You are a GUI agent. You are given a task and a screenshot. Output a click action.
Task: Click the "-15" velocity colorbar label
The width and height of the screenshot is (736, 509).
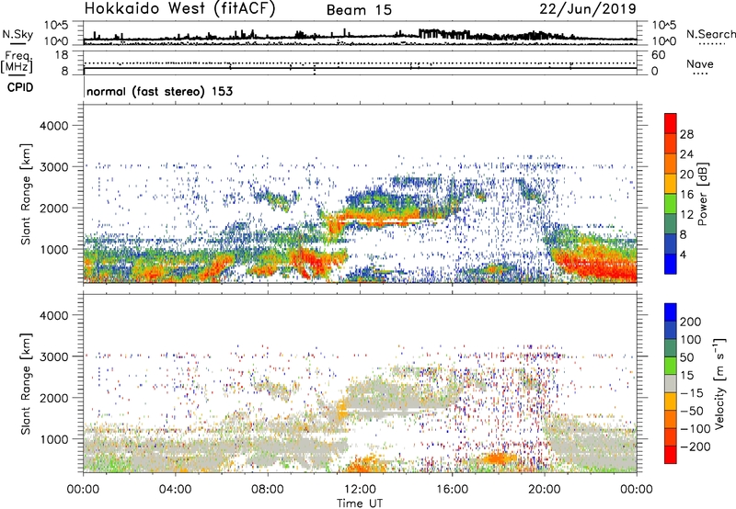tap(692, 393)
